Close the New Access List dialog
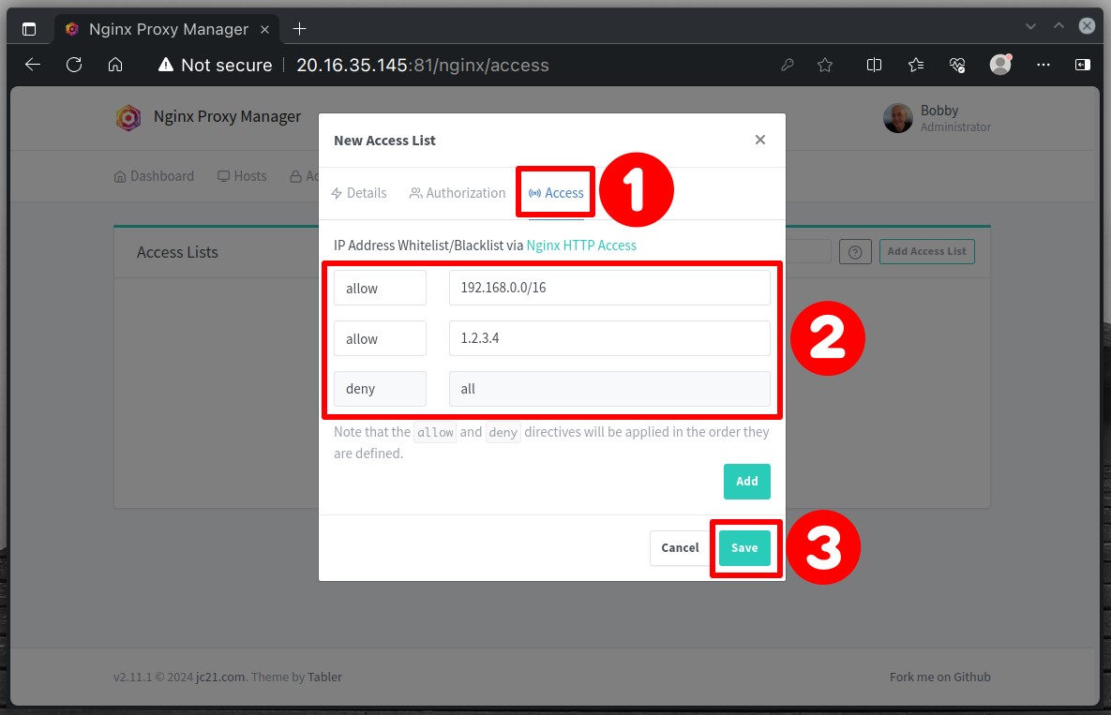Image resolution: width=1111 pixels, height=715 pixels. click(760, 140)
